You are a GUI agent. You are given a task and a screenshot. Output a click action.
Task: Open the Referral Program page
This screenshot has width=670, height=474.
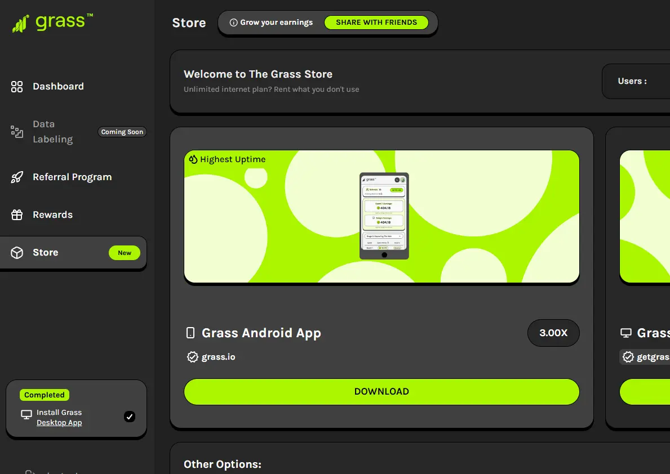(x=73, y=177)
